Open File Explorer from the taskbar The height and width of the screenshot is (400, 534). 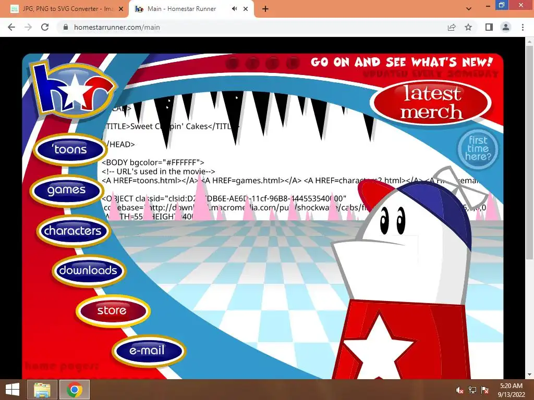42,390
